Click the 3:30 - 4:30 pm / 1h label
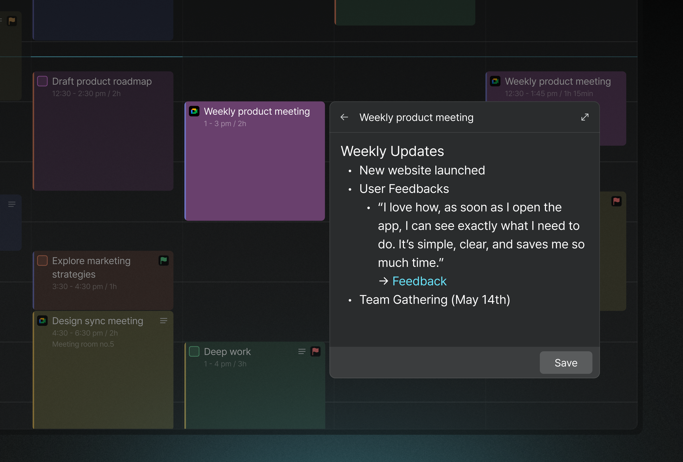Screen dimensions: 683x462 84,287
